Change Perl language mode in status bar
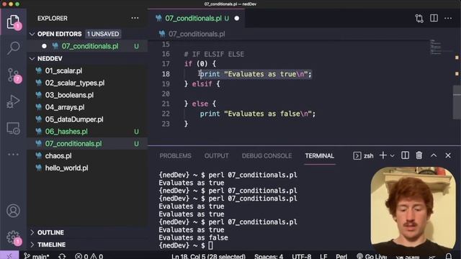Image resolution: width=461 pixels, height=259 pixels. [341, 256]
